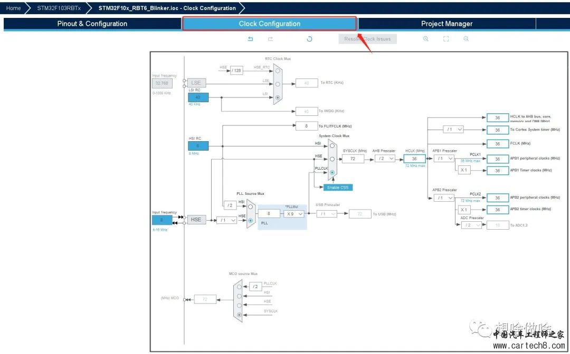Image resolution: width=570 pixels, height=354 pixels.
Task: Click the circular refresh clock tree icon
Action: click(x=309, y=39)
